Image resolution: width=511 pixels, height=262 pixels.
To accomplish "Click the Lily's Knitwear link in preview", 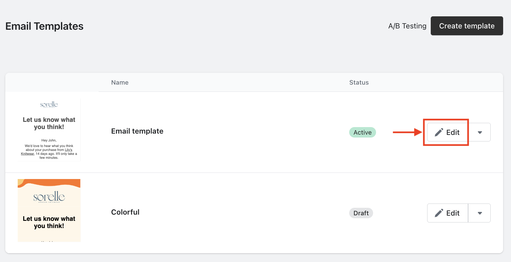I will (x=68, y=150).
